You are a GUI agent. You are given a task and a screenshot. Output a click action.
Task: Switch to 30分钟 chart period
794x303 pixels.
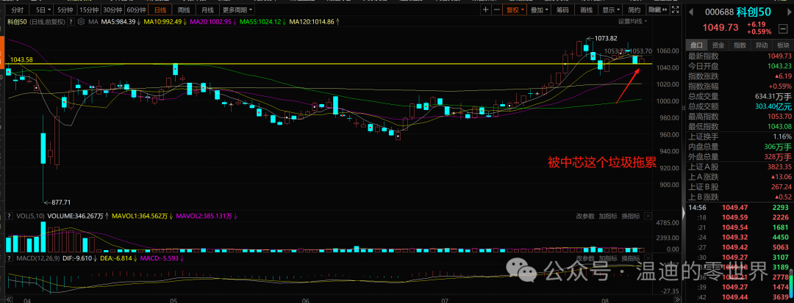point(112,10)
